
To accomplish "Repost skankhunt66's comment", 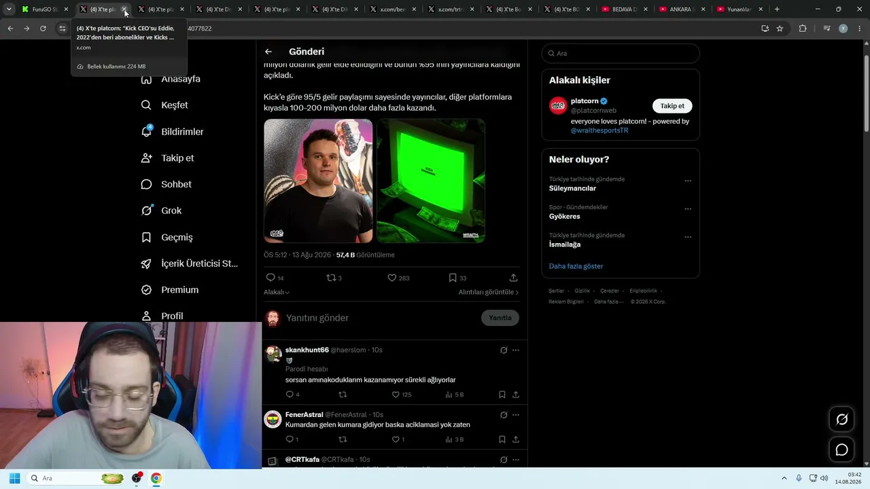I will pos(343,395).
